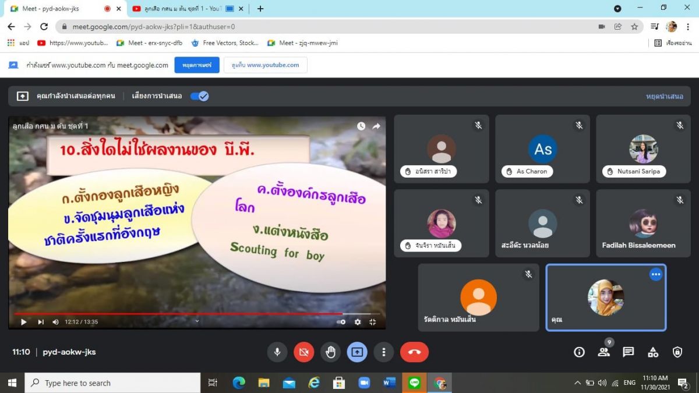The height and width of the screenshot is (393, 699).
Task: Click the Windows taskbar search box
Action: point(112,383)
